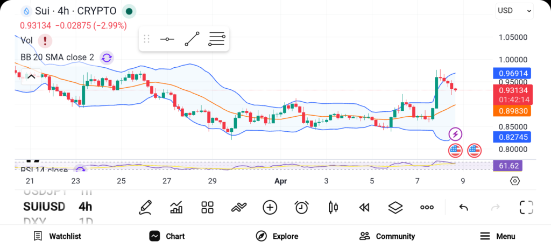Open the drawing tools pencil icon
Viewport: 551px width, 248px height.
(x=145, y=207)
